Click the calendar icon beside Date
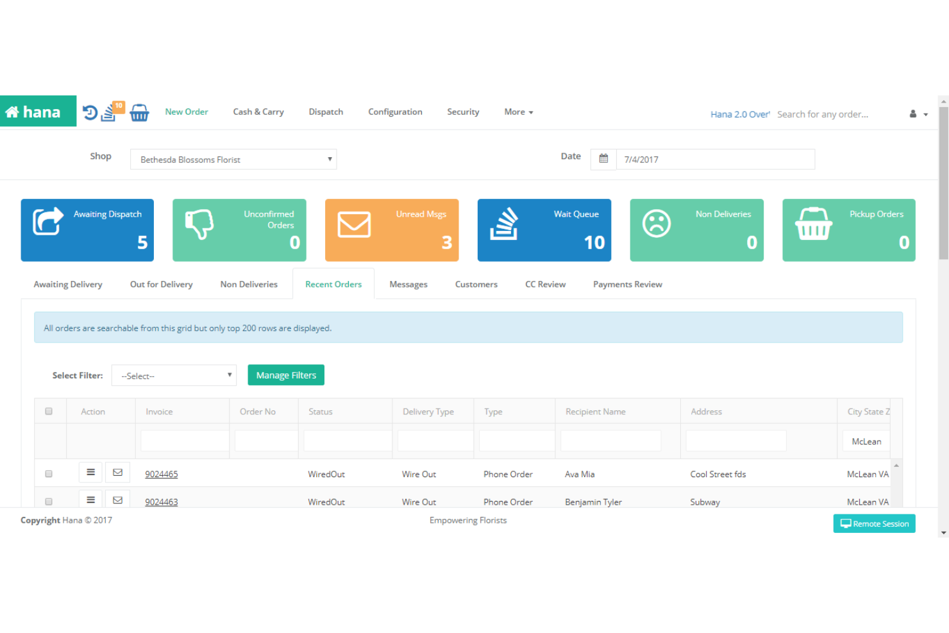 tap(603, 158)
